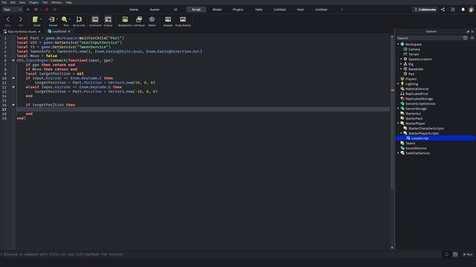Select LocalScript in Explorer
476x267 pixels.
point(419,139)
